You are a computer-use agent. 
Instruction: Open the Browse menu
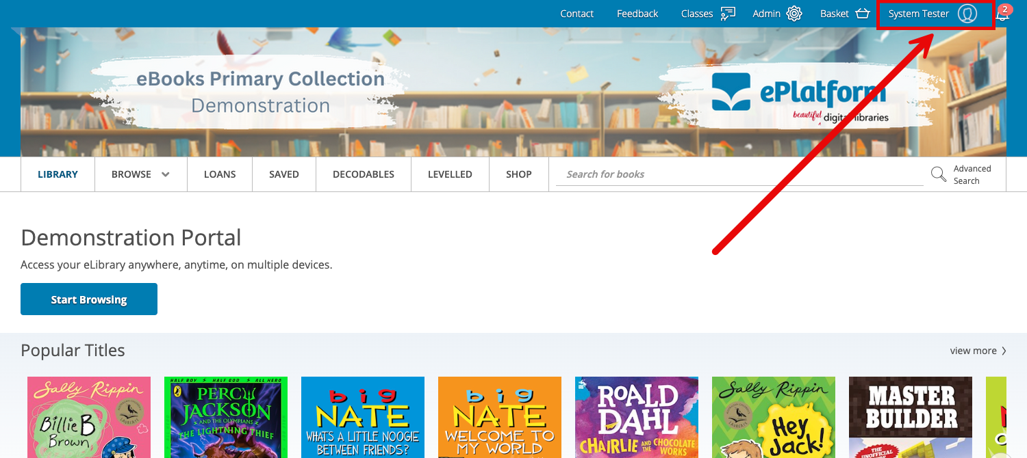140,174
